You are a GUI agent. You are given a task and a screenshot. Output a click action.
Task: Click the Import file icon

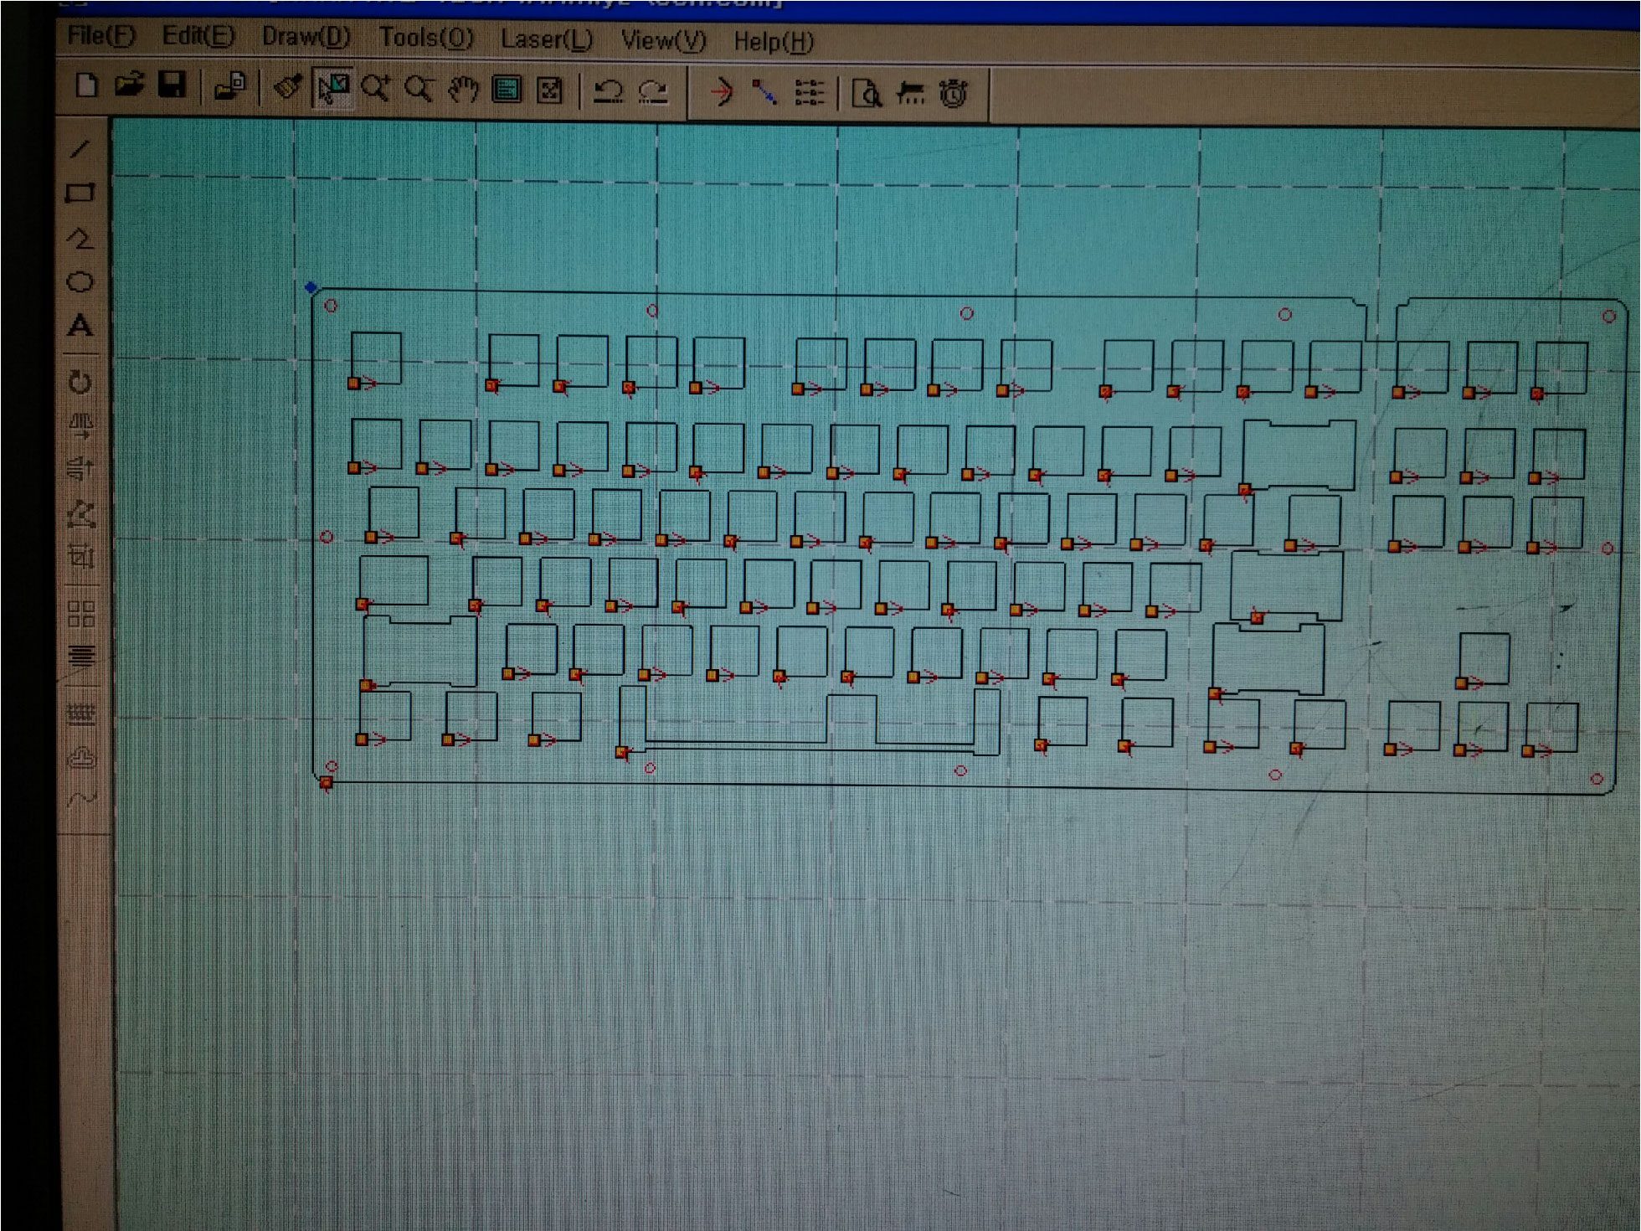[x=229, y=86]
